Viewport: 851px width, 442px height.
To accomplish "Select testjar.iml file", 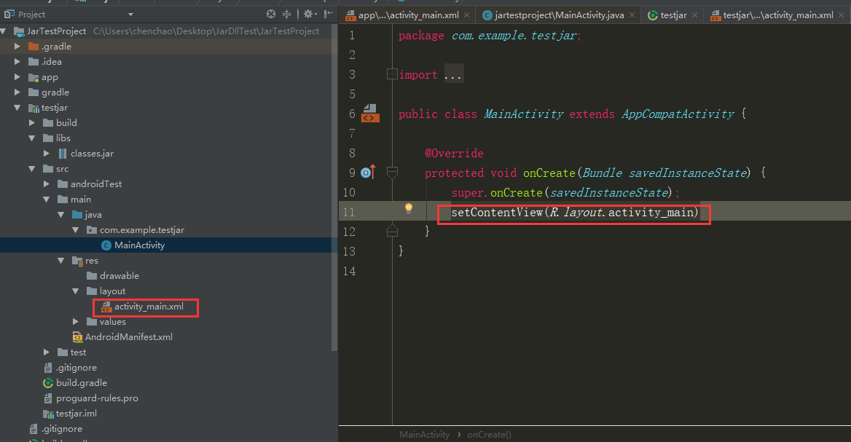I will 77,414.
